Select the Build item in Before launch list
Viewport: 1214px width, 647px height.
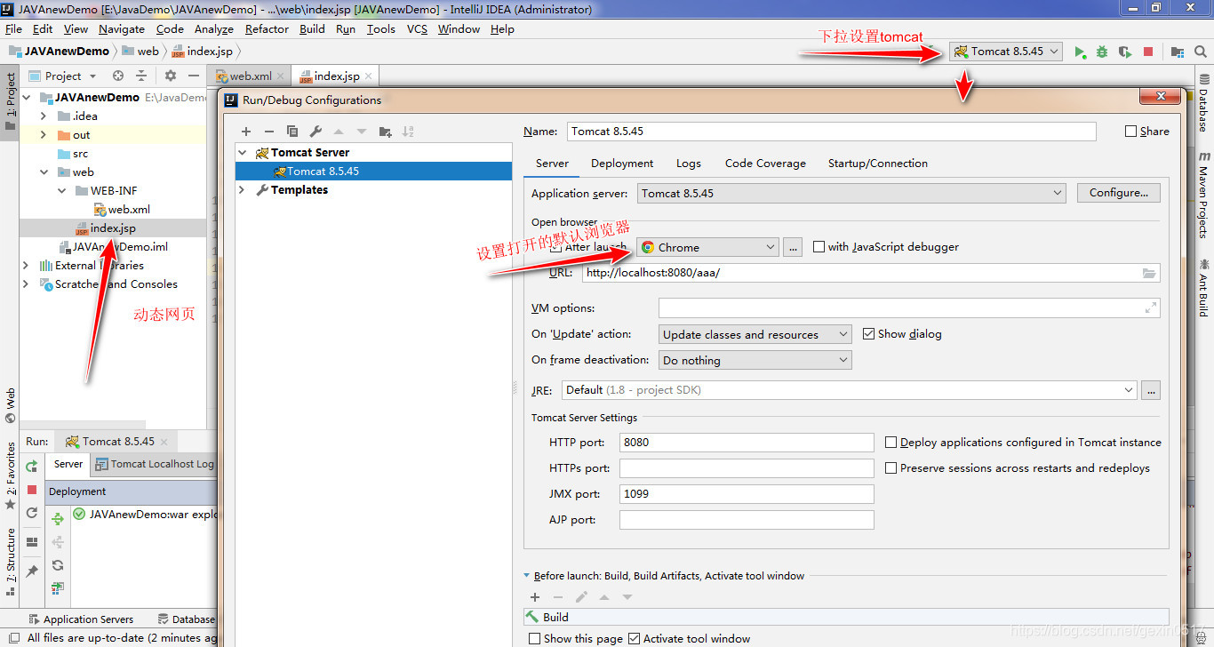tap(846, 617)
